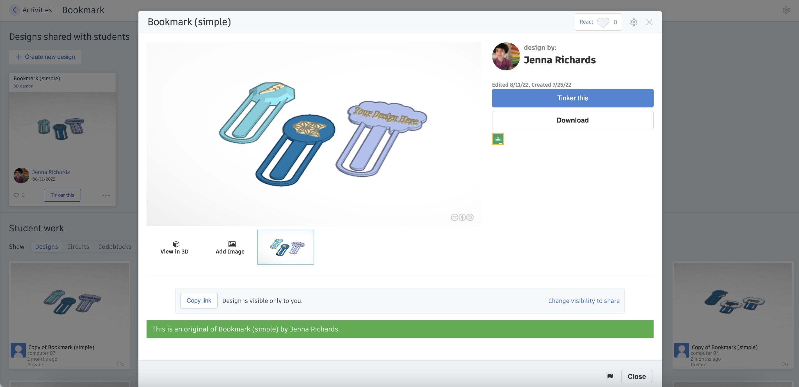Screen dimensions: 799x387
Task: Click the Creative Commons license icons
Action: point(462,217)
